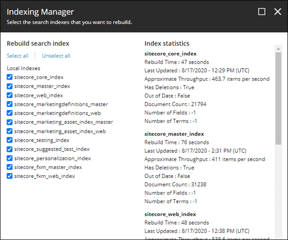Viewport: 288px width, 240px height.
Task: Uncheck sitecore_marketing_asset_index_web checkbox
Action: (10, 131)
